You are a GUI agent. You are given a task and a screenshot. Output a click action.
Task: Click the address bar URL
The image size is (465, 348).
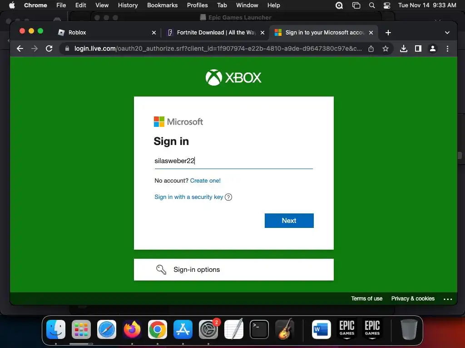pos(218,48)
